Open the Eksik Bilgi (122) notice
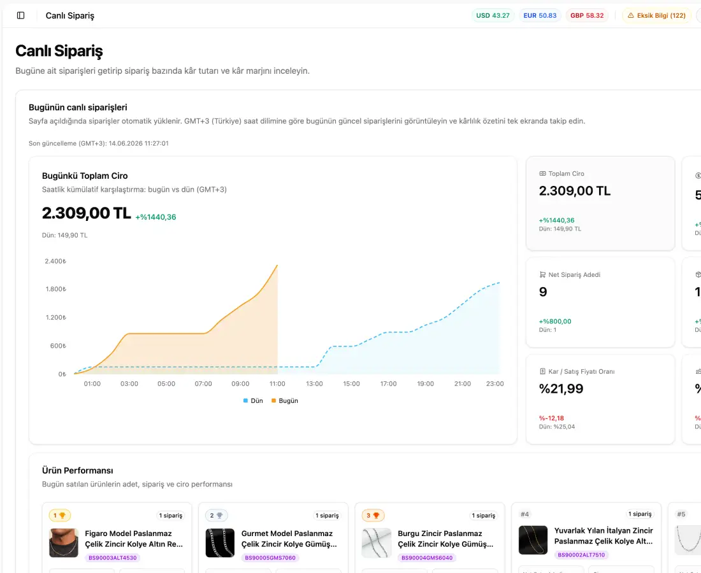701x573 pixels. coord(656,16)
